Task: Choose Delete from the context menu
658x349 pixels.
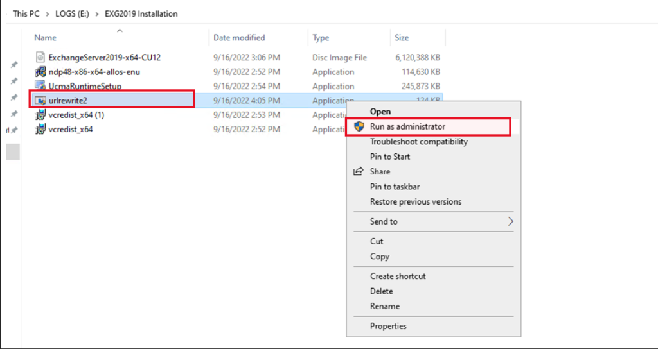Action: point(382,291)
